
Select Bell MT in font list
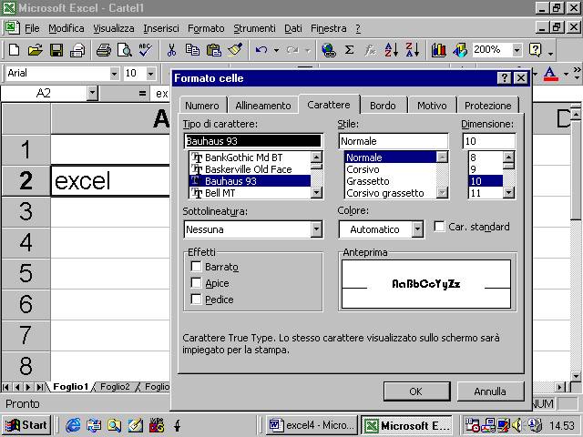(x=250, y=193)
